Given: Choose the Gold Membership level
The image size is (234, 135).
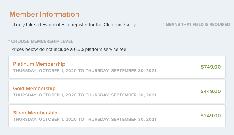Looking at the screenshot, I should [x=34, y=88].
